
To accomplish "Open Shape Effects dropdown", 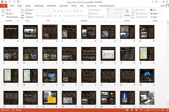I will (142, 17).
